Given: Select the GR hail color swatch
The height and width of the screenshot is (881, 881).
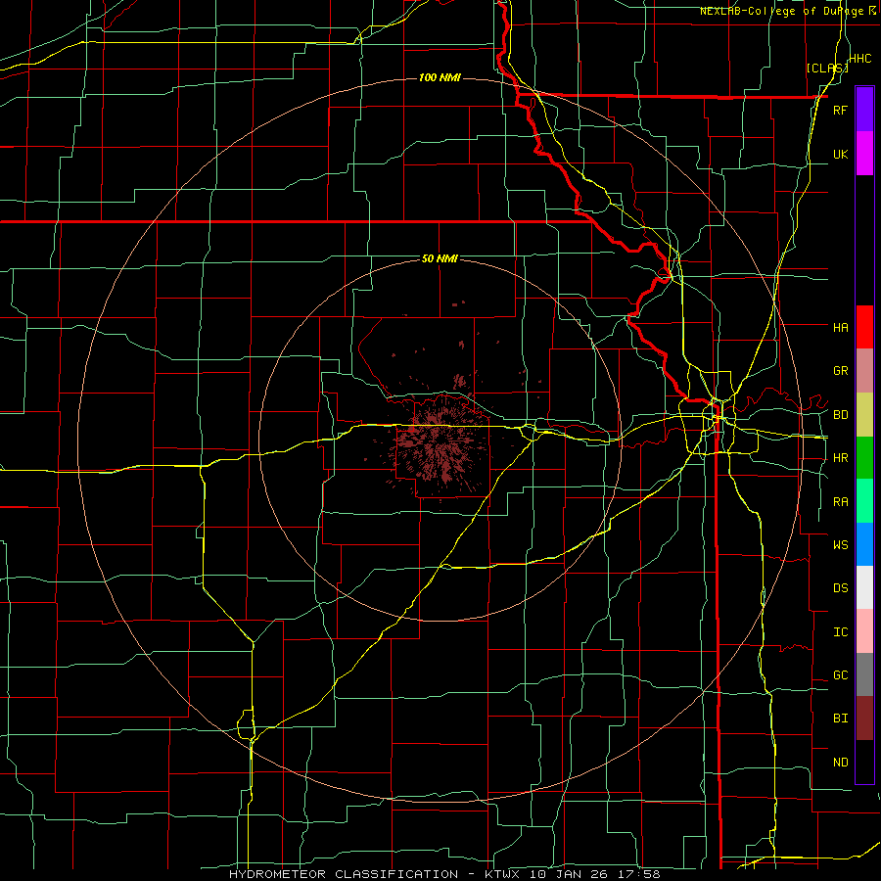Looking at the screenshot, I should 864,371.
